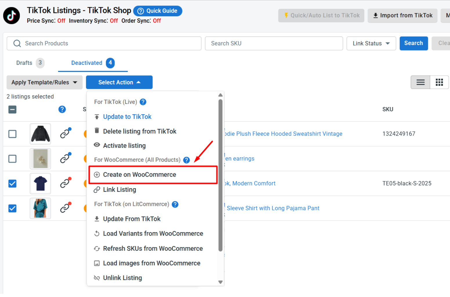Open the earrings listing title link
The width and height of the screenshot is (450, 297).
click(x=239, y=159)
